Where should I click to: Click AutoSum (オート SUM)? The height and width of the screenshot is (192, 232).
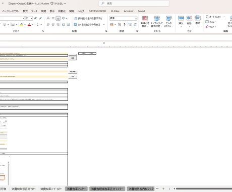pos(213,17)
